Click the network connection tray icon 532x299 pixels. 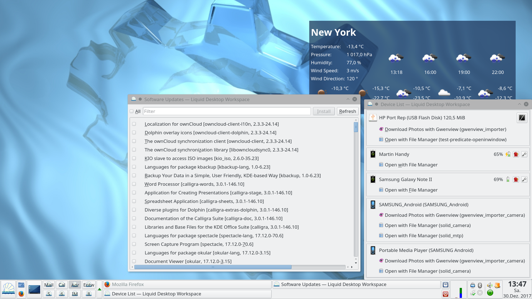point(473,293)
